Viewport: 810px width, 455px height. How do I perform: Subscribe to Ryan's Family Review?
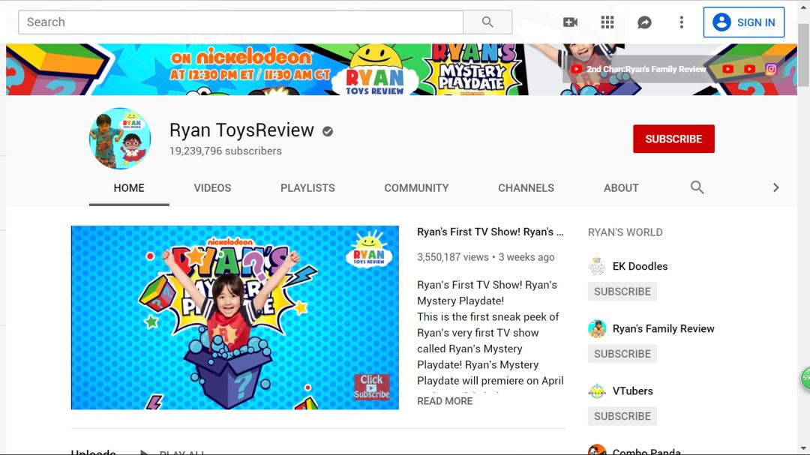click(622, 355)
